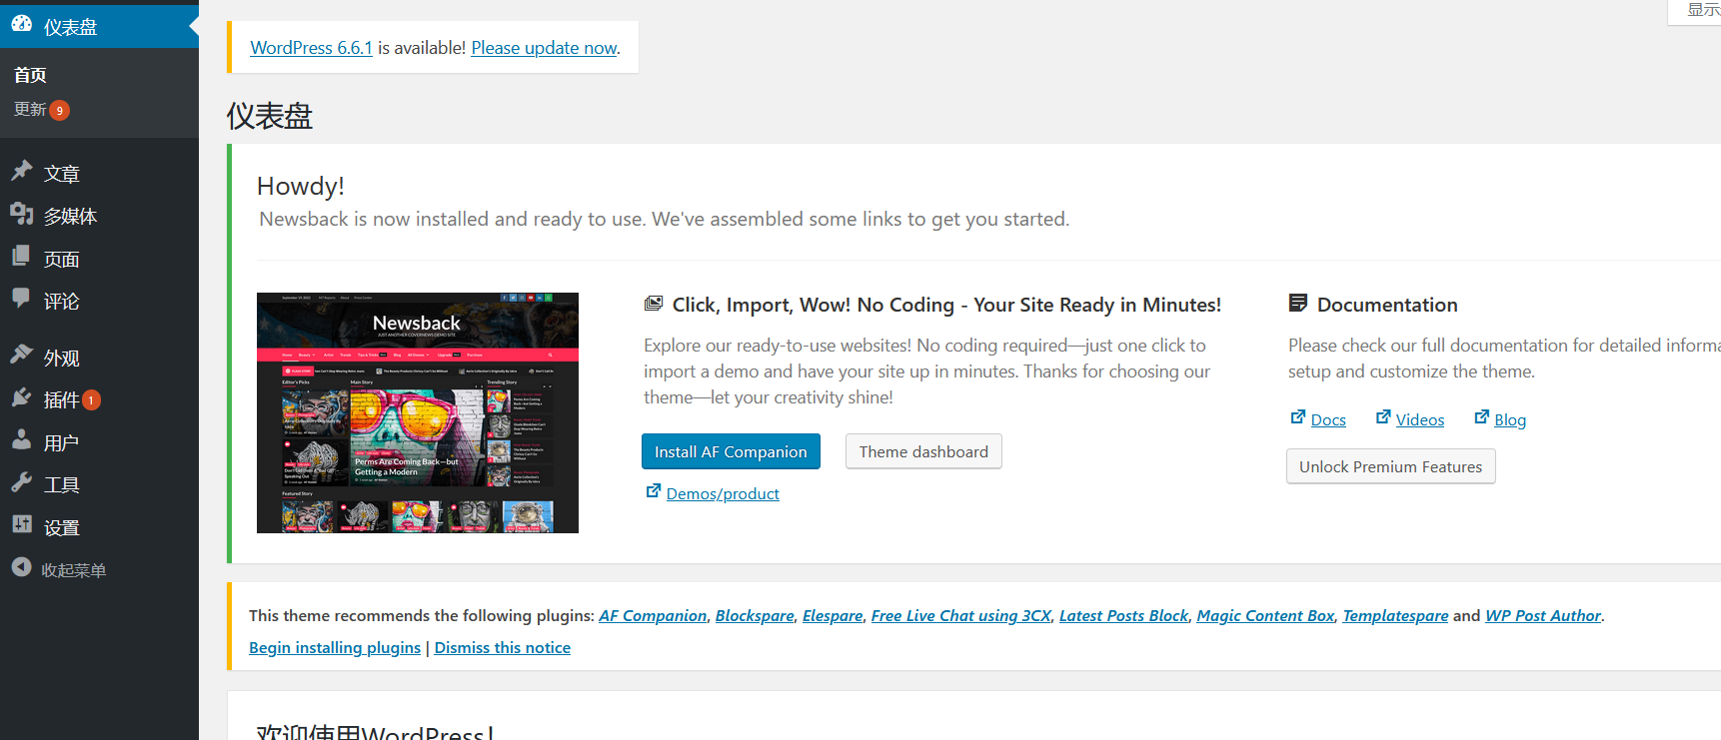Click Dismiss this notice link
This screenshot has width=1721, height=740.
click(x=502, y=647)
